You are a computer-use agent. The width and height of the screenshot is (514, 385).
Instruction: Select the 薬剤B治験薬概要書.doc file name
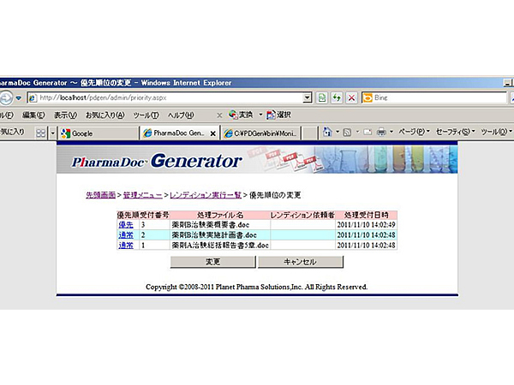[211, 225]
